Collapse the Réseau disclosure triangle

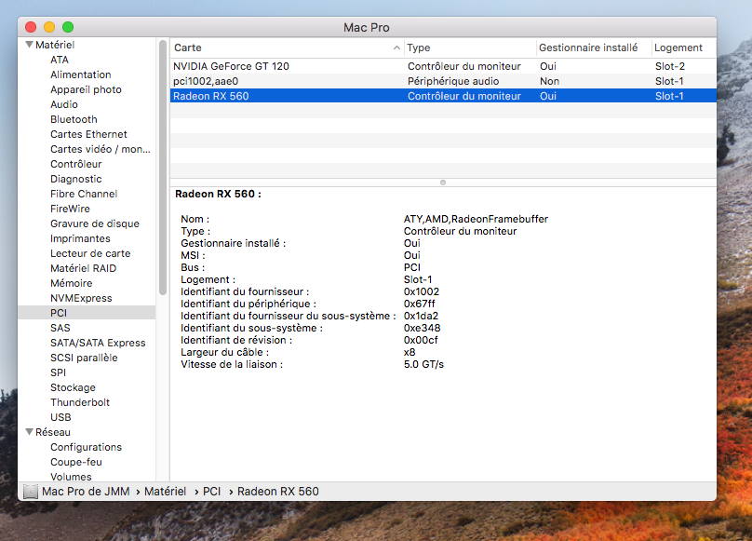click(29, 432)
